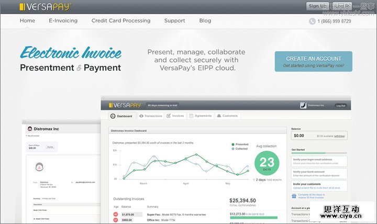Click the 60 days remaining in trial badge
The width and height of the screenshot is (377, 224).
pos(162,105)
